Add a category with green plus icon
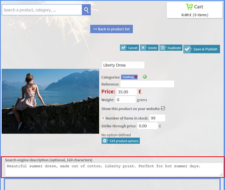 coord(145,77)
